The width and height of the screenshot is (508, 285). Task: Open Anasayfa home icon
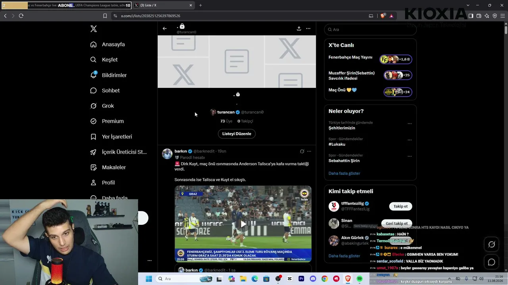tap(93, 44)
